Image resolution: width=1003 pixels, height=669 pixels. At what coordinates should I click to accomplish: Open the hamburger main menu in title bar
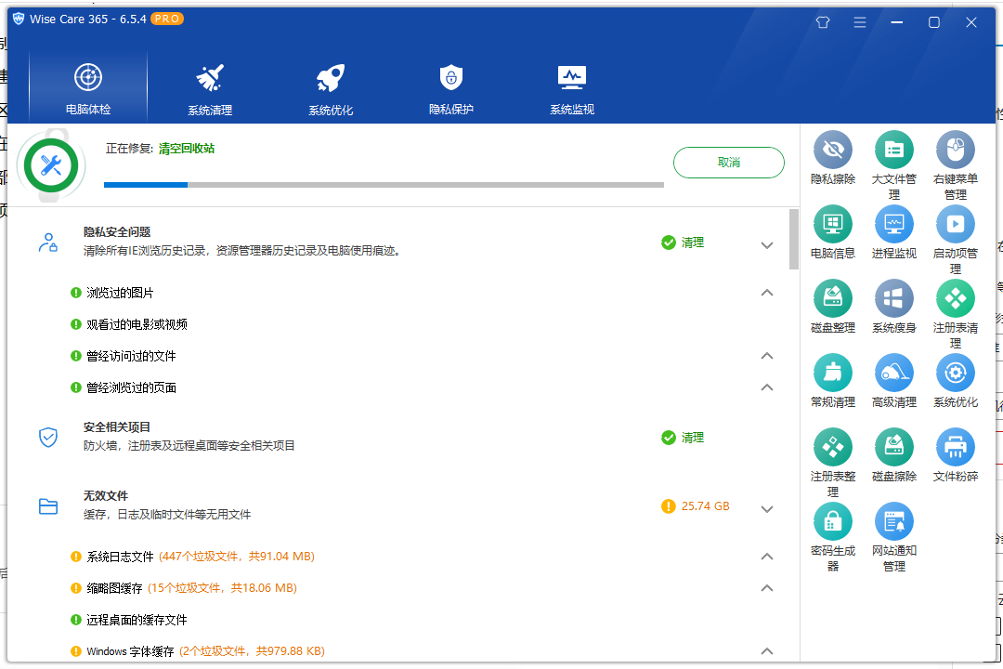click(x=860, y=22)
